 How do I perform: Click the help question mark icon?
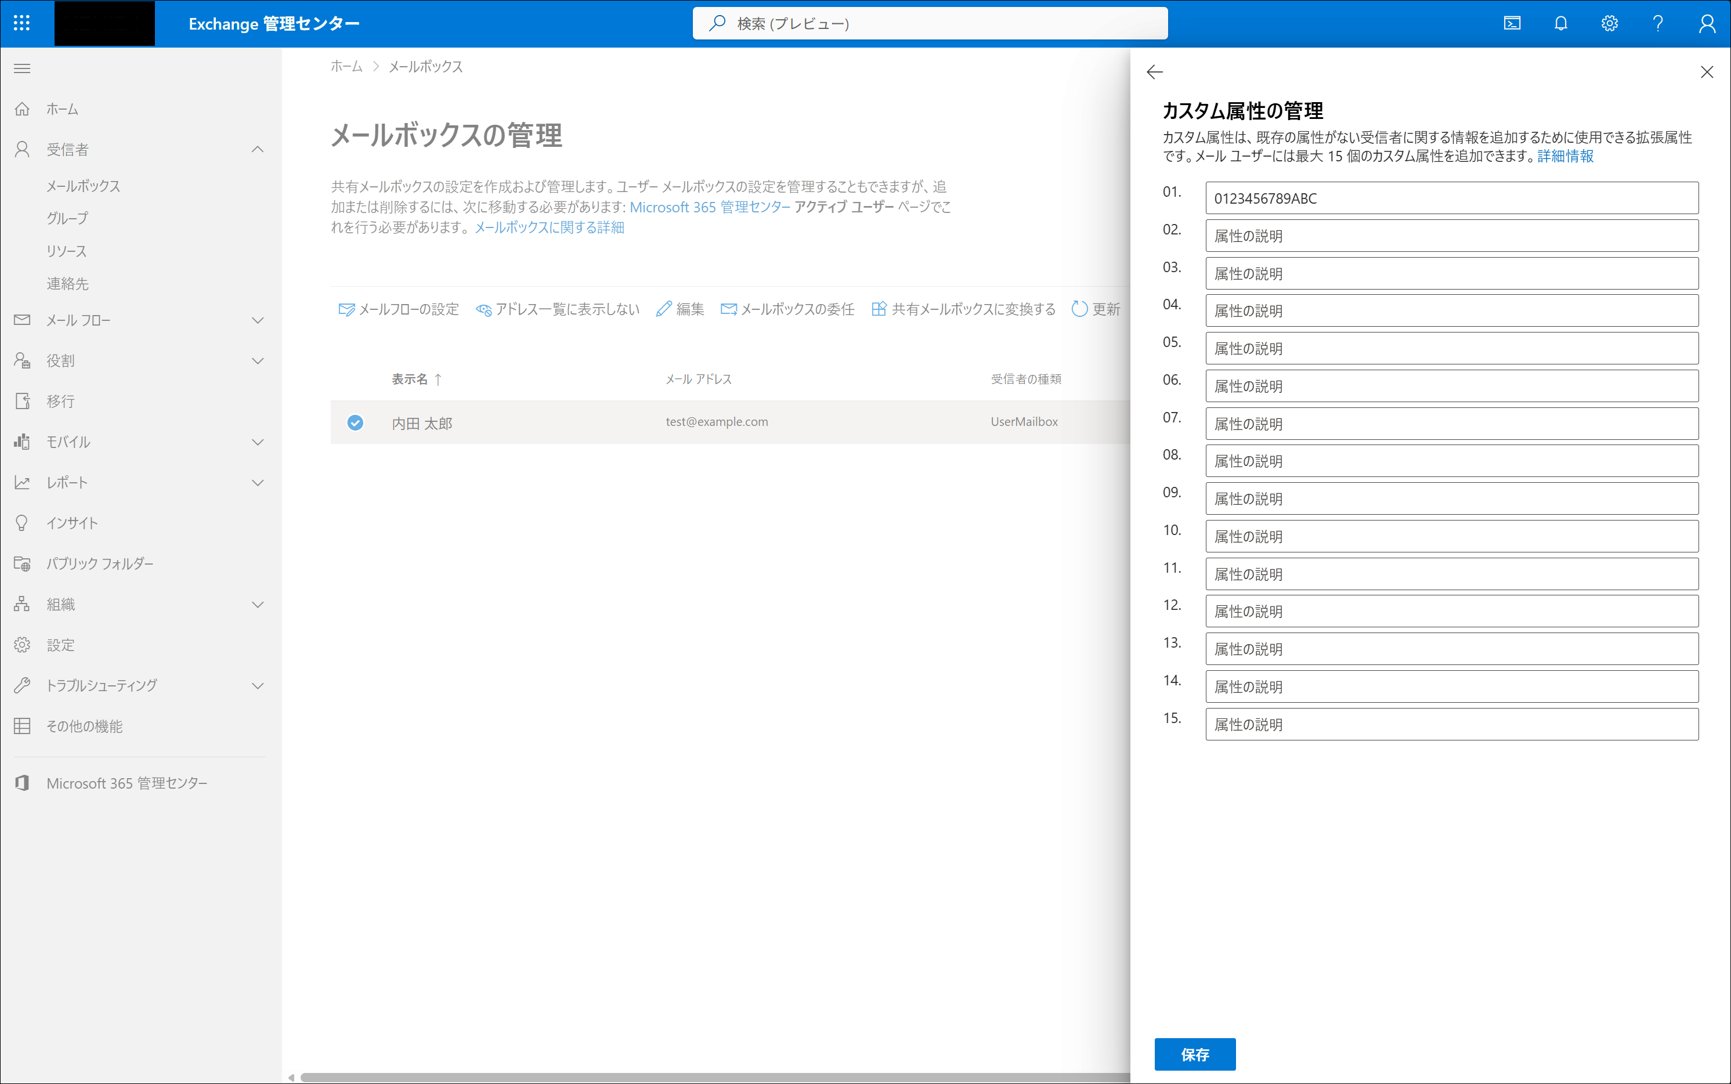(x=1658, y=24)
